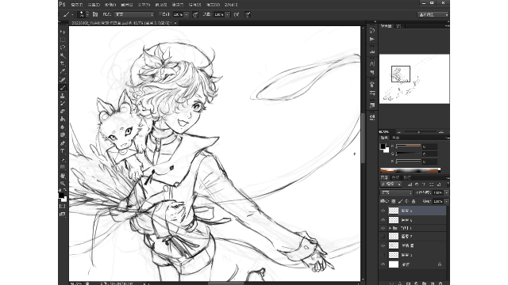Select the Eyedropper tool
Image resolution: width=508 pixels, height=285 pixels.
[63, 71]
